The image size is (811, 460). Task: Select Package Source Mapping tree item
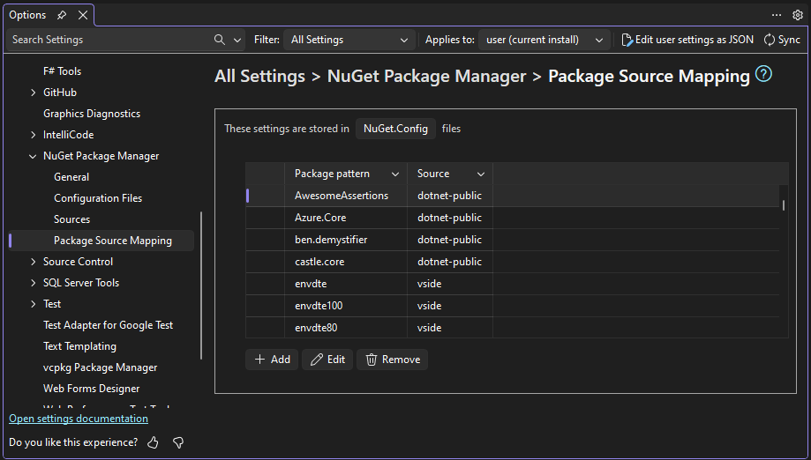click(x=101, y=241)
